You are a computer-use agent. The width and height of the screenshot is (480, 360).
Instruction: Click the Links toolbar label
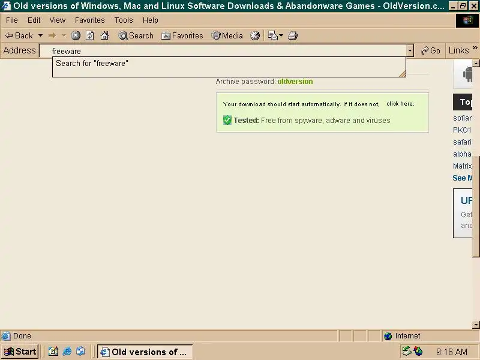coord(458,50)
